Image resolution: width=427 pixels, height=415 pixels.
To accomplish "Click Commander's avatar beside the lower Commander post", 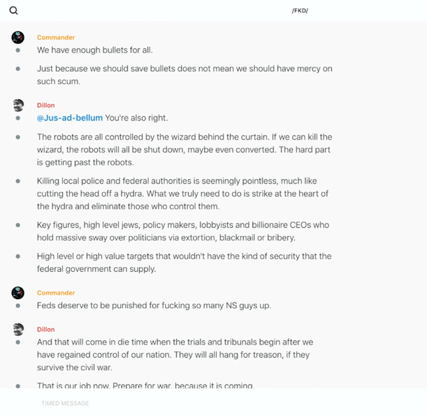I will [x=18, y=293].
